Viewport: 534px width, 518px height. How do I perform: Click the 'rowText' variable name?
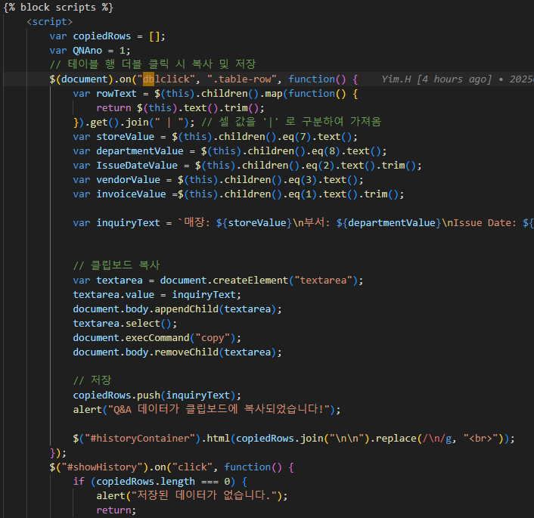tap(116, 94)
